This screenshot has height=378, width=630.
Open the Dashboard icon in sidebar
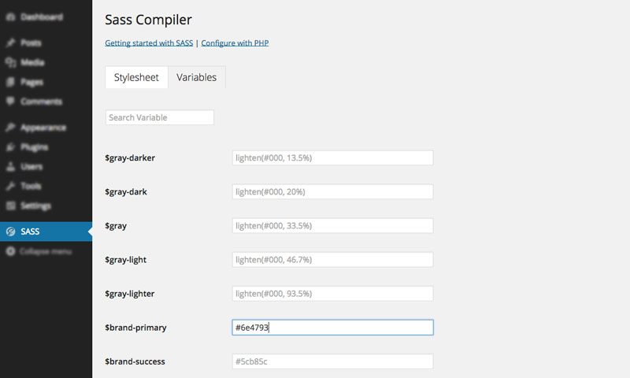[11, 17]
